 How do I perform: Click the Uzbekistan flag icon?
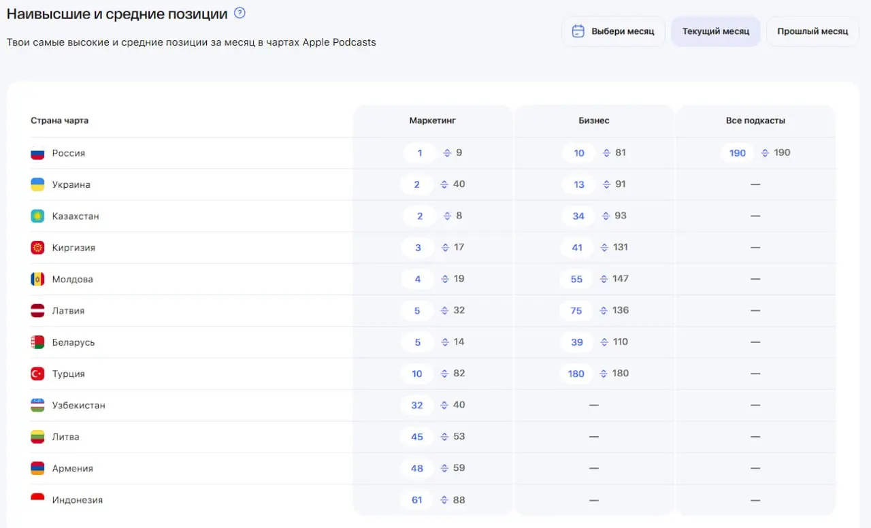click(x=37, y=406)
